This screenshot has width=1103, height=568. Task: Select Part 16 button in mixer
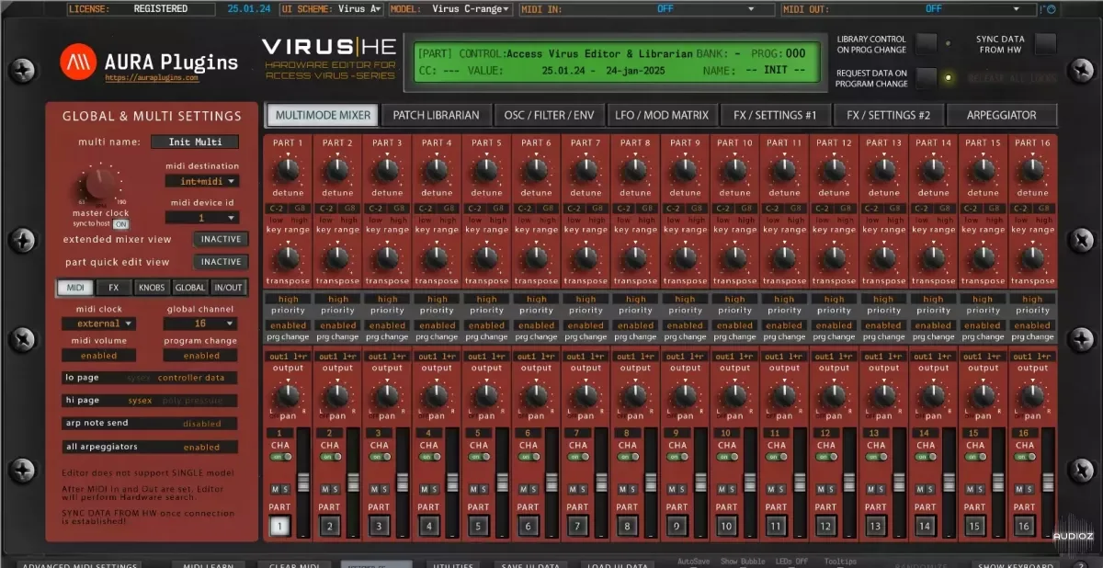pos(1025,526)
